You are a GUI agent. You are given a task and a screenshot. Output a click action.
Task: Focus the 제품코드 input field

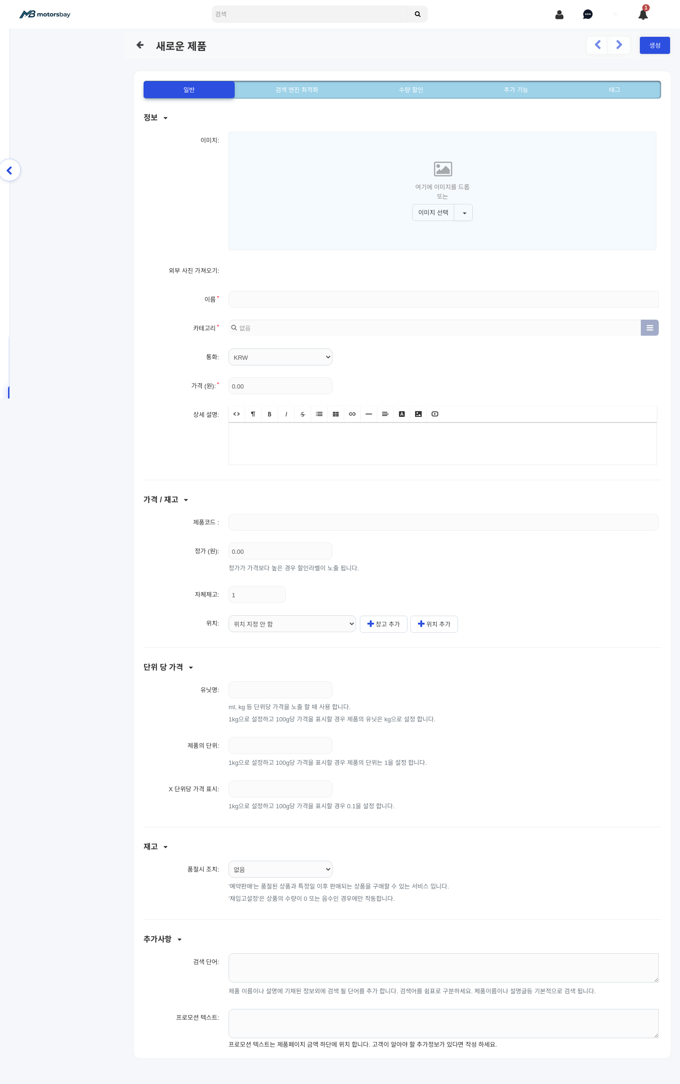(x=443, y=522)
